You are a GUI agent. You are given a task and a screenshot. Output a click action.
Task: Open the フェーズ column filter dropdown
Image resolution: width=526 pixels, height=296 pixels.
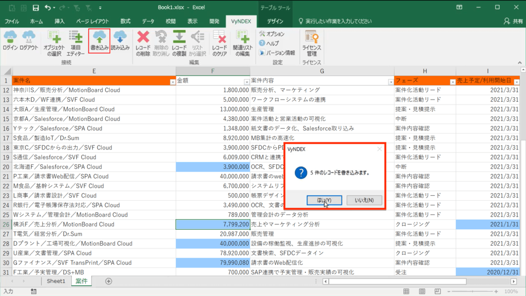click(x=452, y=81)
